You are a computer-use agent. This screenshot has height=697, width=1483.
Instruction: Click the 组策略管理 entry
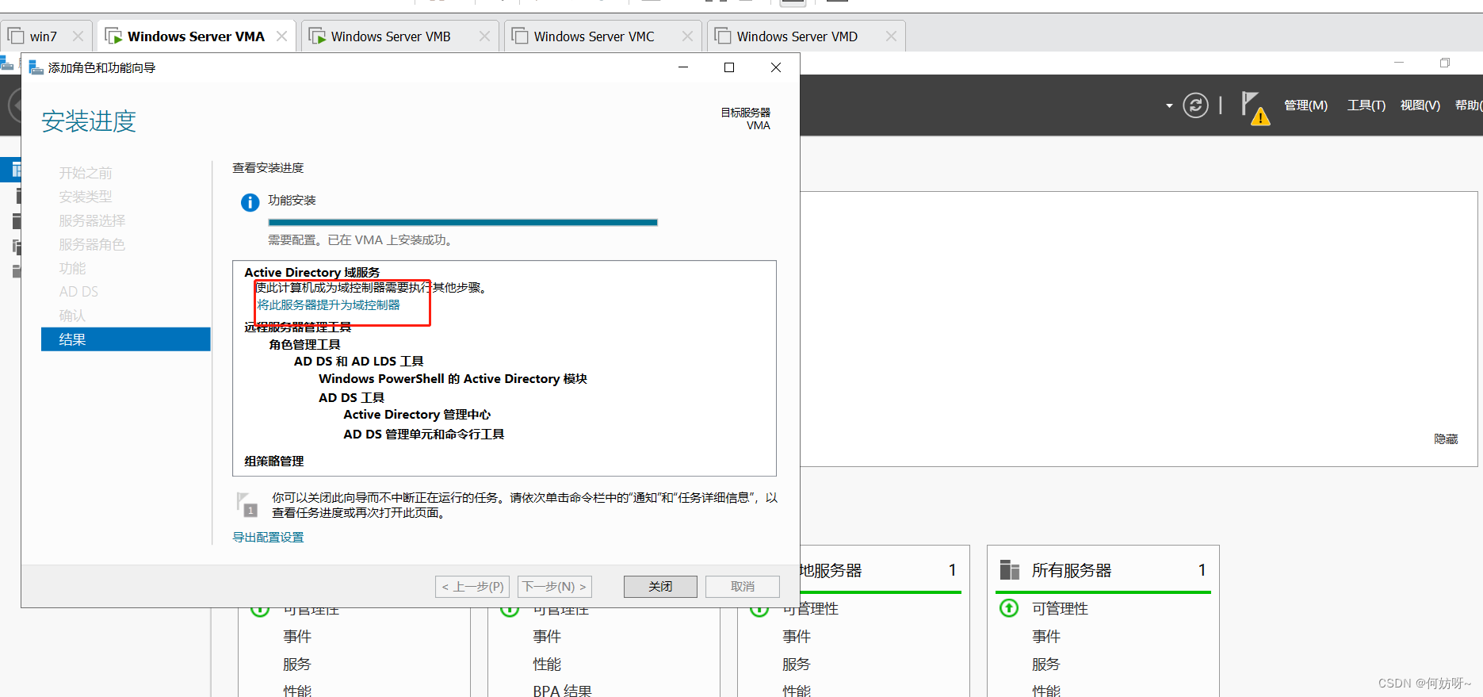pyautogui.click(x=274, y=461)
